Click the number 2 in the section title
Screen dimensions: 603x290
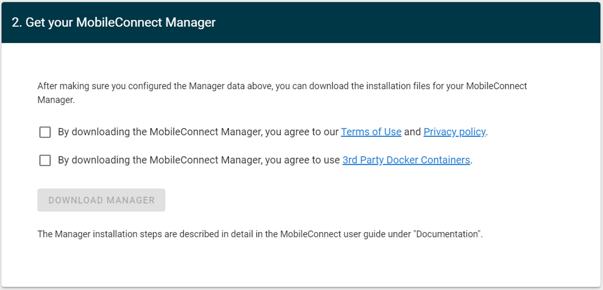pyautogui.click(x=15, y=22)
